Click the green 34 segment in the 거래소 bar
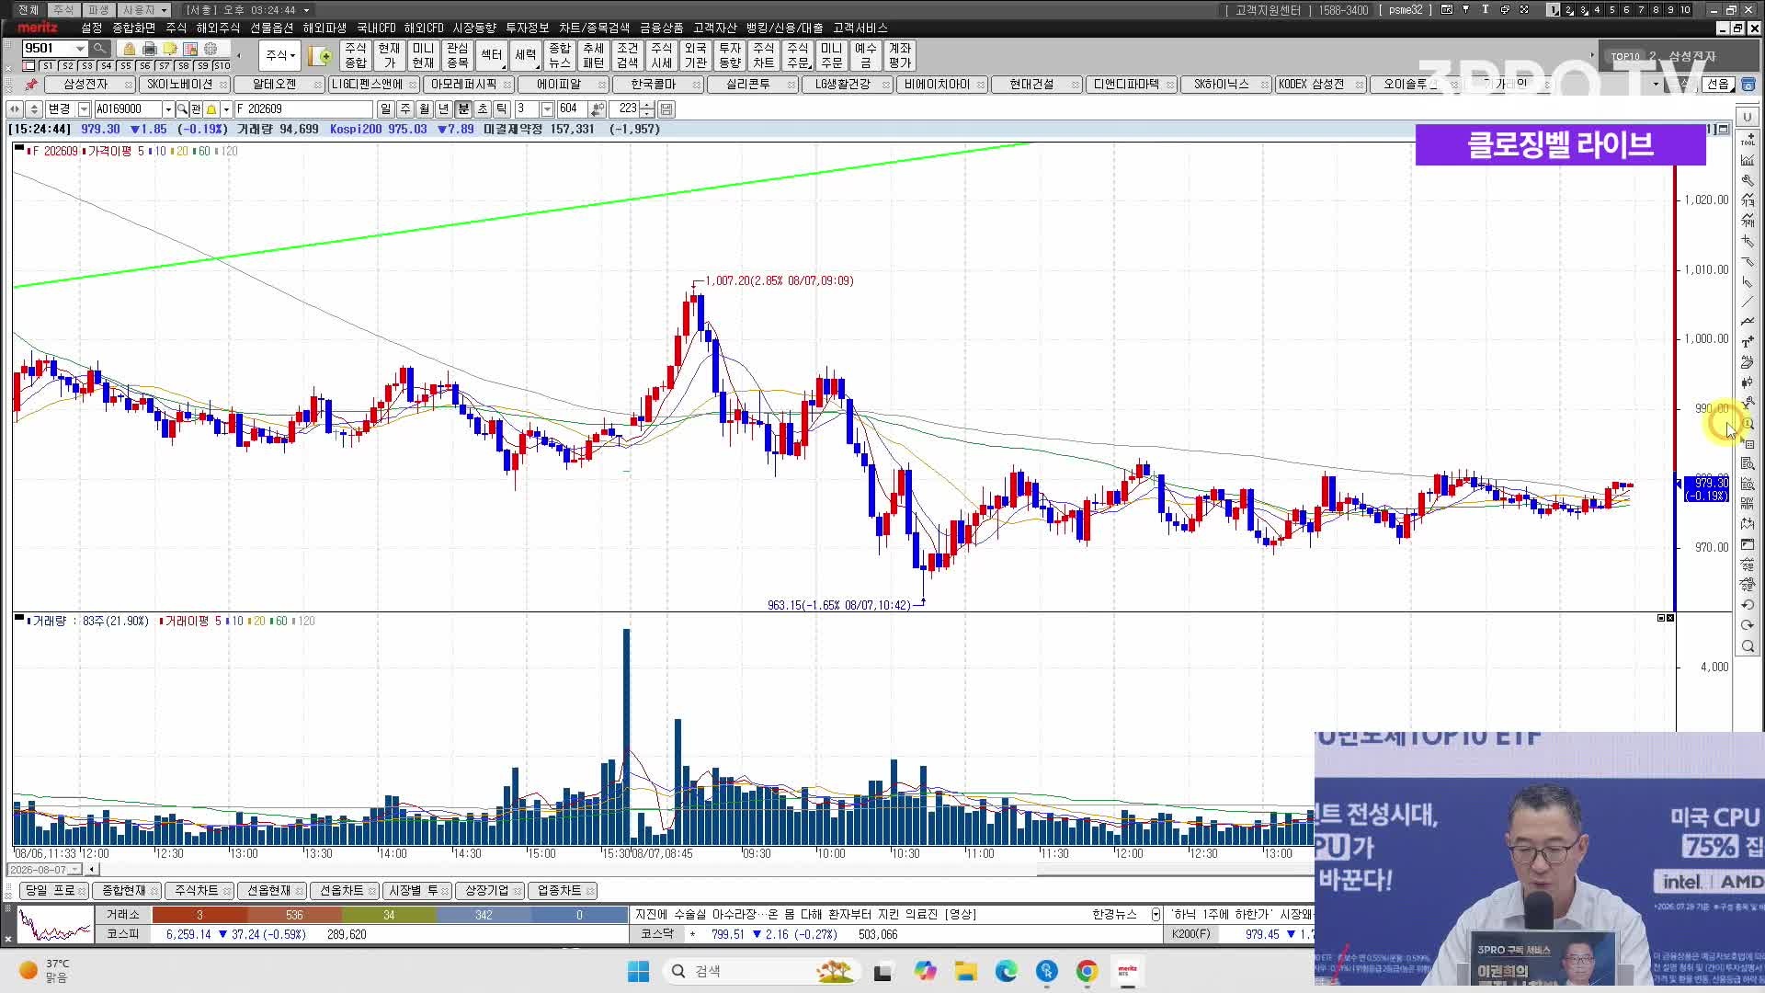1765x993 pixels. pos(389,915)
